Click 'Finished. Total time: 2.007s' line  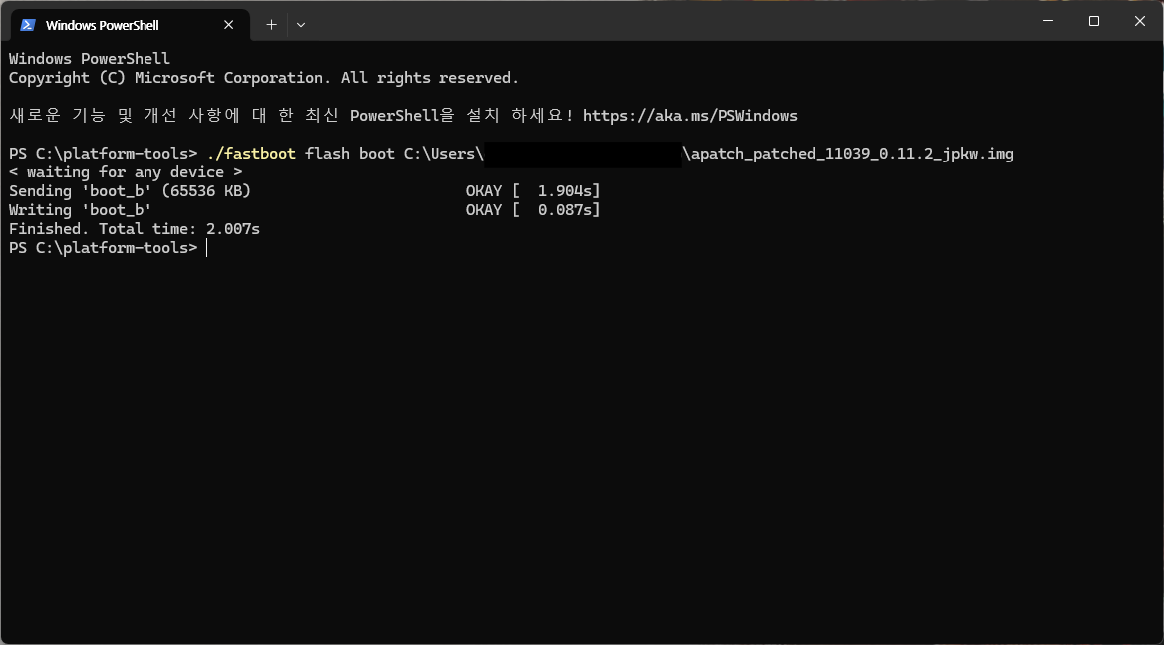tap(135, 228)
